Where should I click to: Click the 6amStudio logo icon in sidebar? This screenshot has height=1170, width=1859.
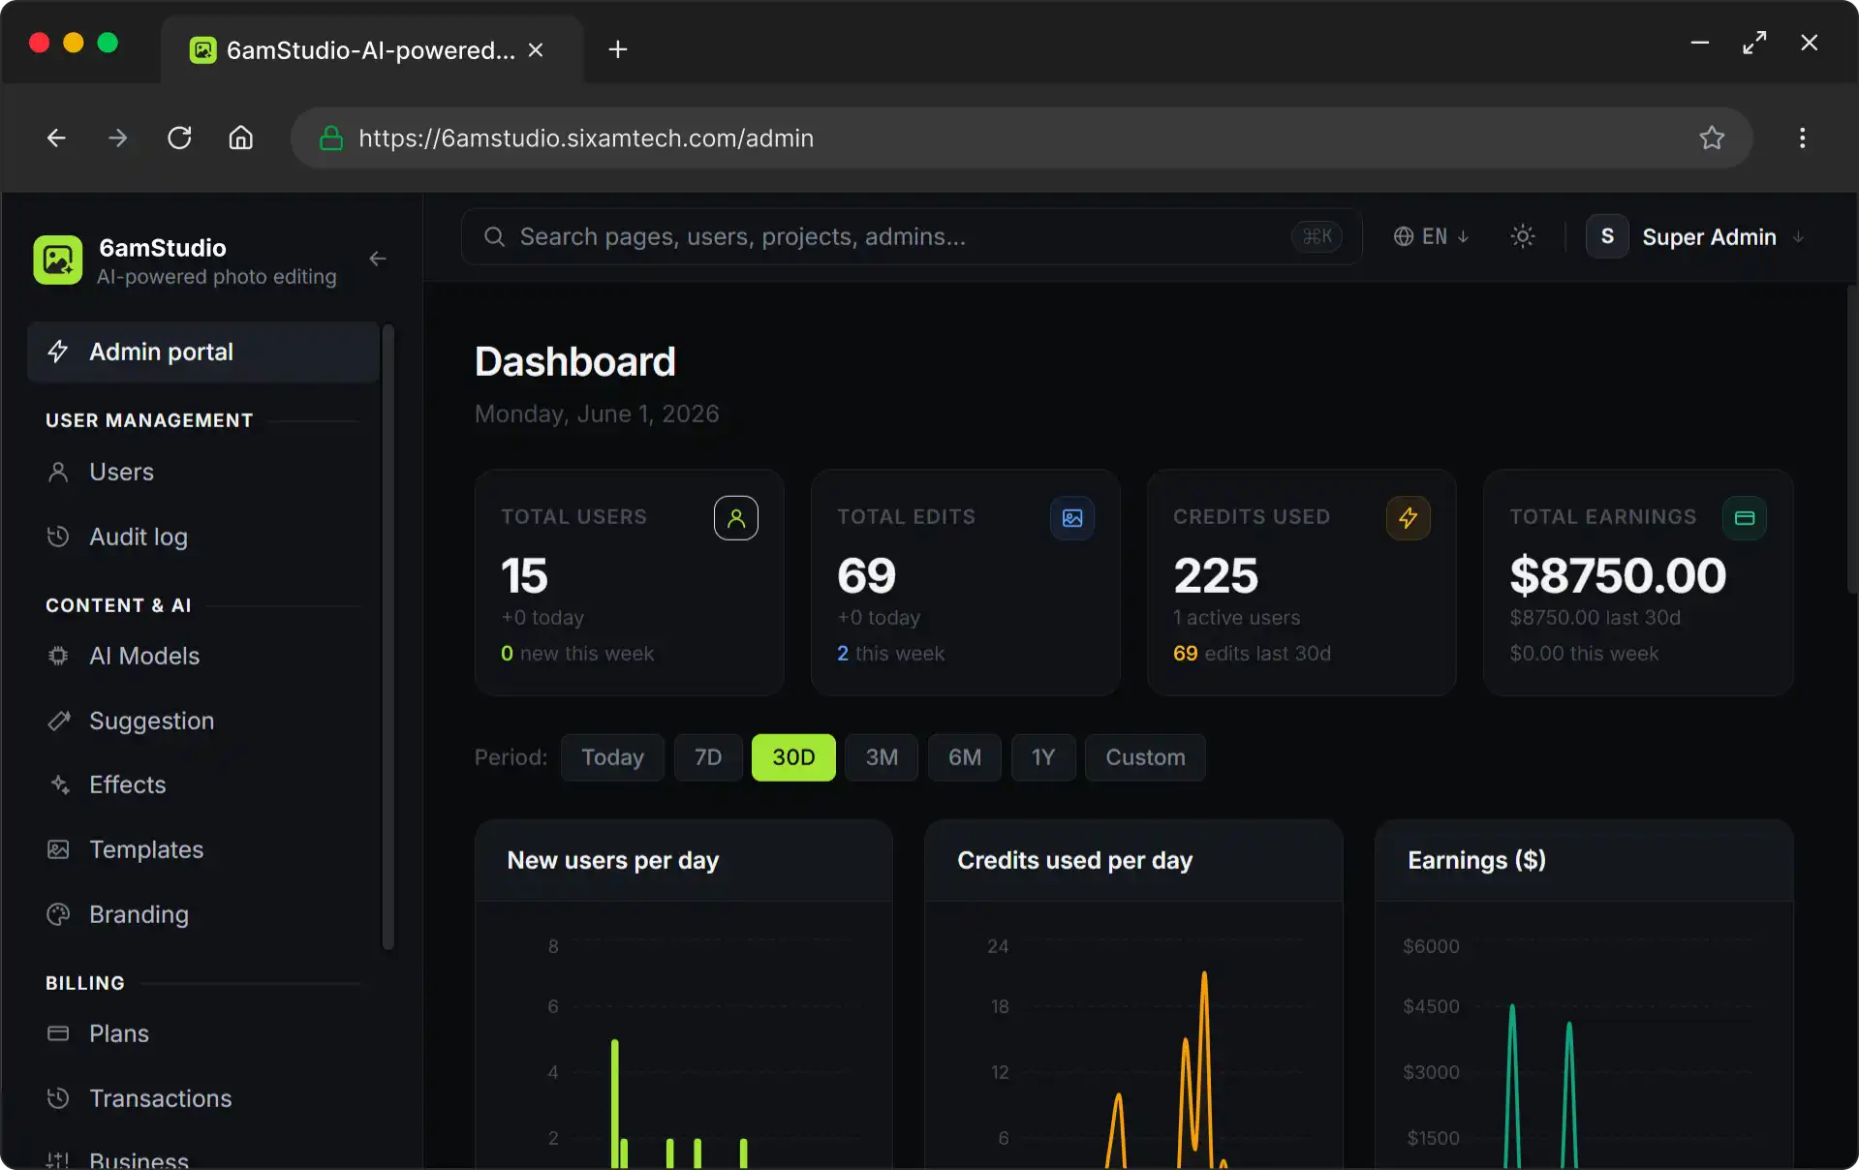coord(58,260)
